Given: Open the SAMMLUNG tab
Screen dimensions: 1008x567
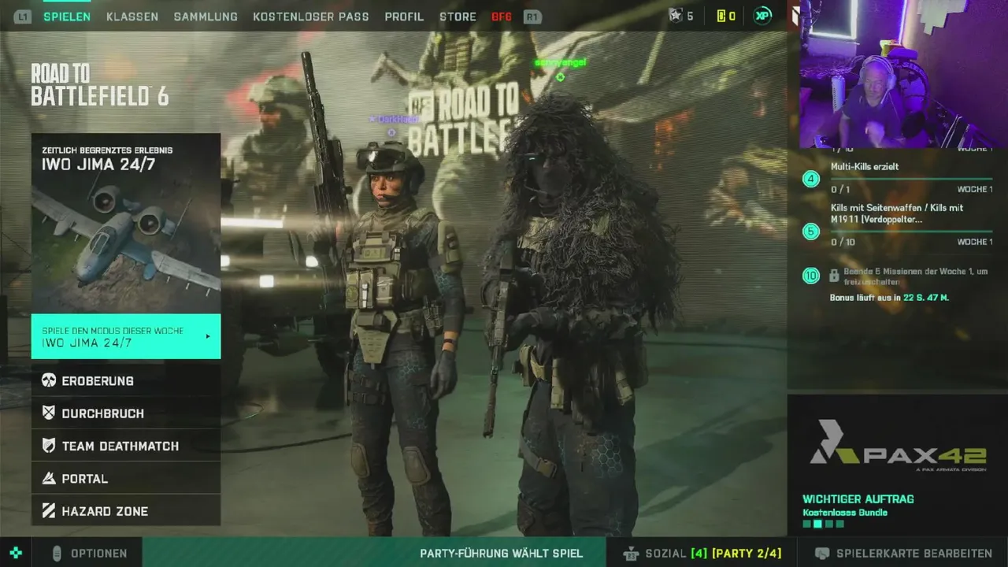Looking at the screenshot, I should pos(206,17).
